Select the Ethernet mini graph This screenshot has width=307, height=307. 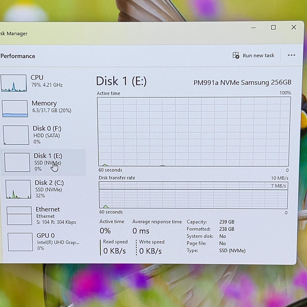click(19, 216)
